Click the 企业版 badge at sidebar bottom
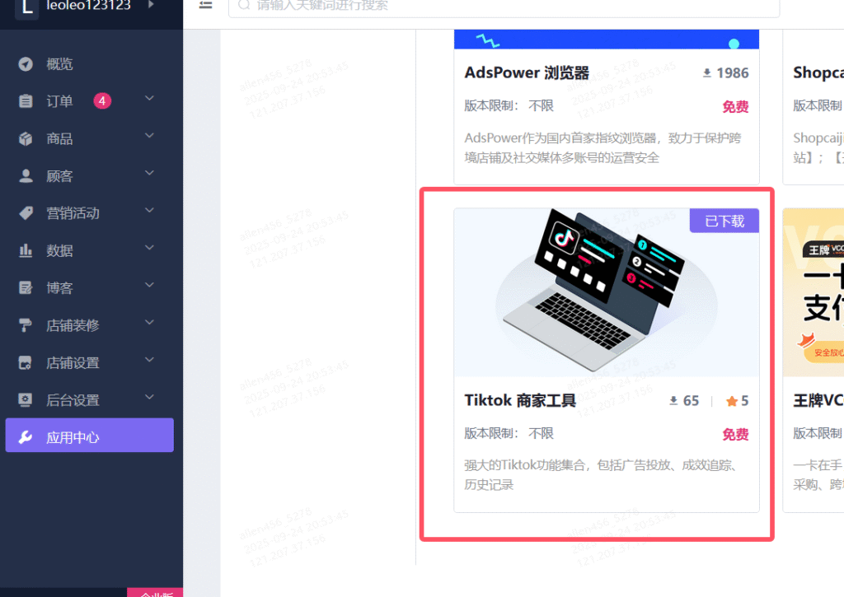Screen dimensions: 844x597 click(155, 593)
